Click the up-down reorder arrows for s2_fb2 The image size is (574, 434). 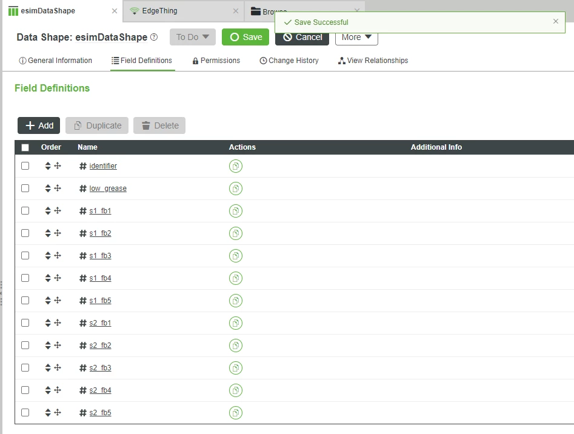(48, 345)
